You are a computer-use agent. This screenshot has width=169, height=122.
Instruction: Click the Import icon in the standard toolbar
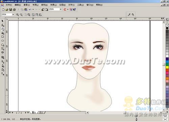43,9
